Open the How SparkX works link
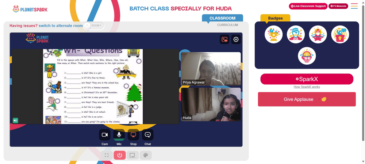365x164 pixels. [307, 87]
